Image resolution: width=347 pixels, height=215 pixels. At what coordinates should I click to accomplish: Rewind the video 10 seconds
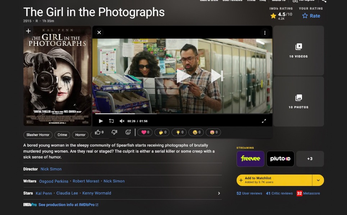pos(111,121)
